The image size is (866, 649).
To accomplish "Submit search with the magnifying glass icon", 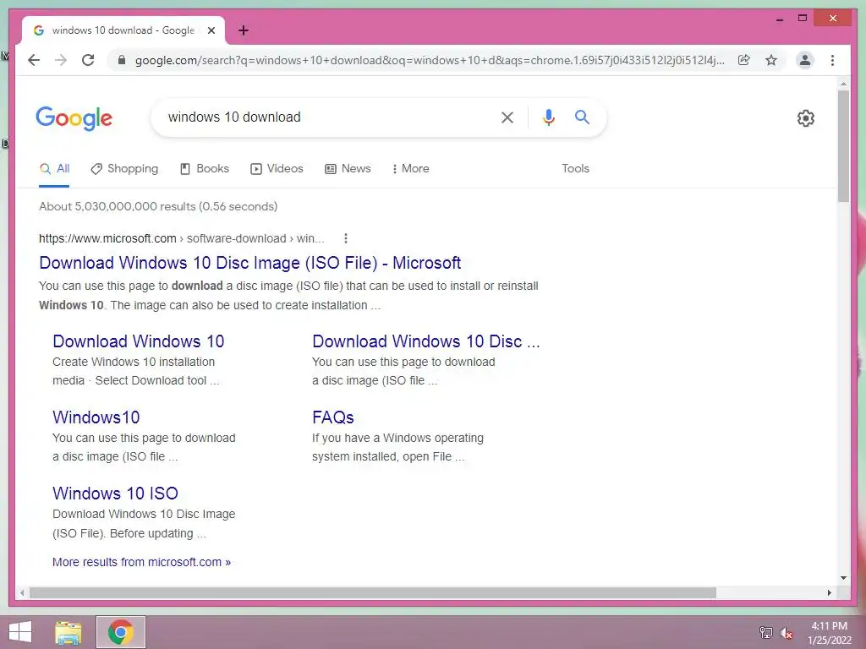I will coord(582,117).
